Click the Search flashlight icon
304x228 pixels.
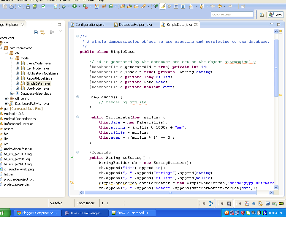[144, 7]
